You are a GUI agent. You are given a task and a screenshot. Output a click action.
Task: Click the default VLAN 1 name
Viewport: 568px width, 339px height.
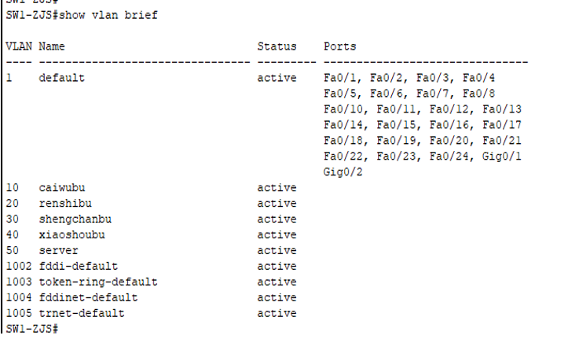[x=61, y=78]
